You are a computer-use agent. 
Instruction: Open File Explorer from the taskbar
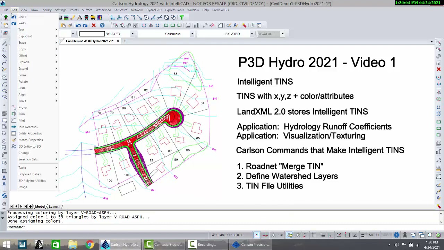pos(72,245)
